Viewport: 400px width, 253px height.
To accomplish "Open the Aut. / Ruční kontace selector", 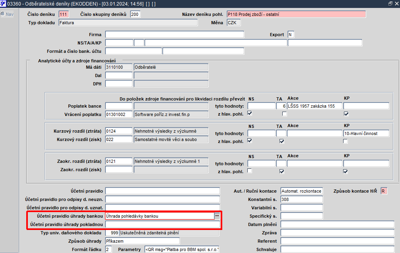I will [x=301, y=191].
